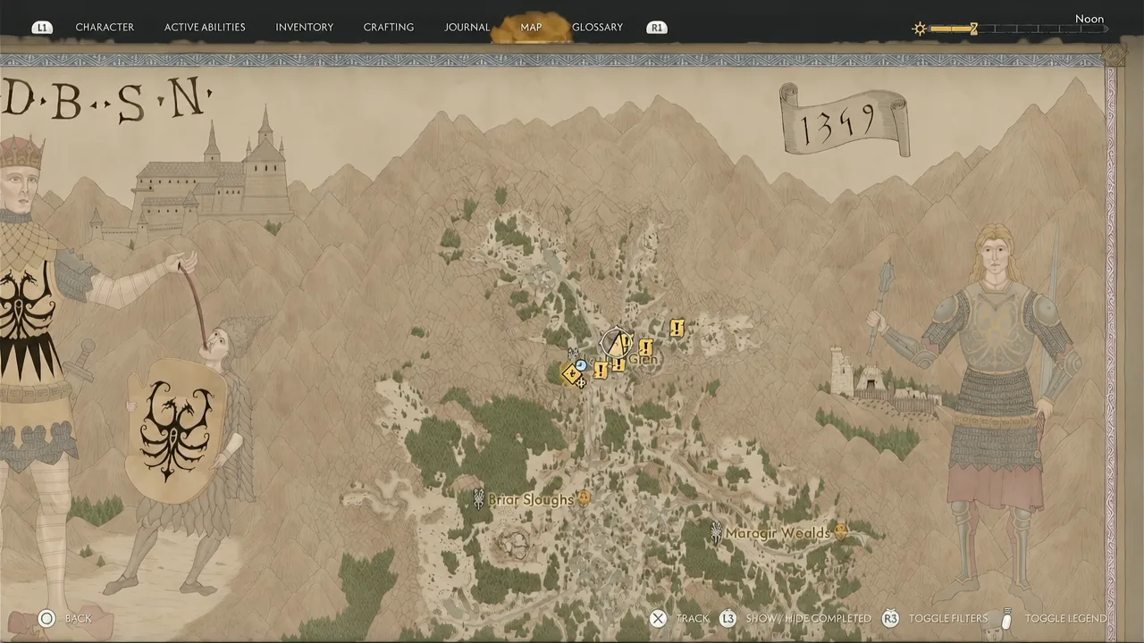Select the quest marker just left of the Glen label

(618, 365)
